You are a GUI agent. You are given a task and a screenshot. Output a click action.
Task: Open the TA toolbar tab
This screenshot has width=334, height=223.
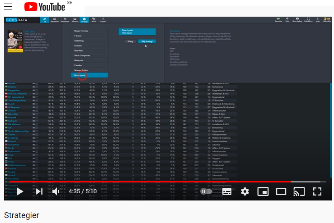tap(45, 20)
